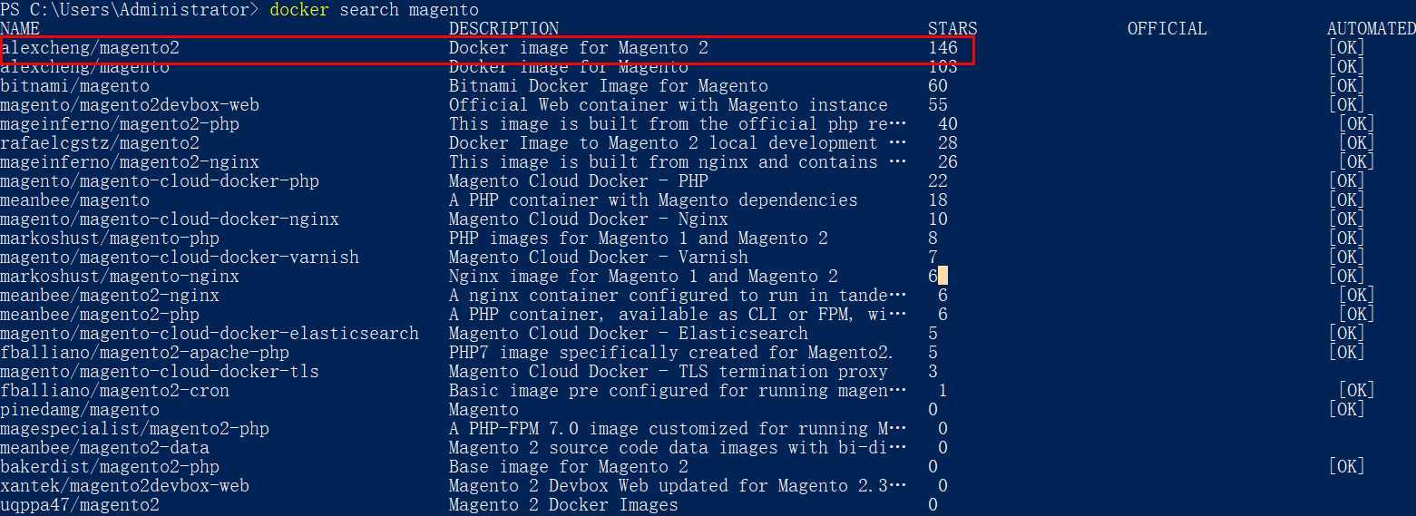Click 'Base image for Magento 2' description
The width and height of the screenshot is (1416, 516).
click(569, 467)
